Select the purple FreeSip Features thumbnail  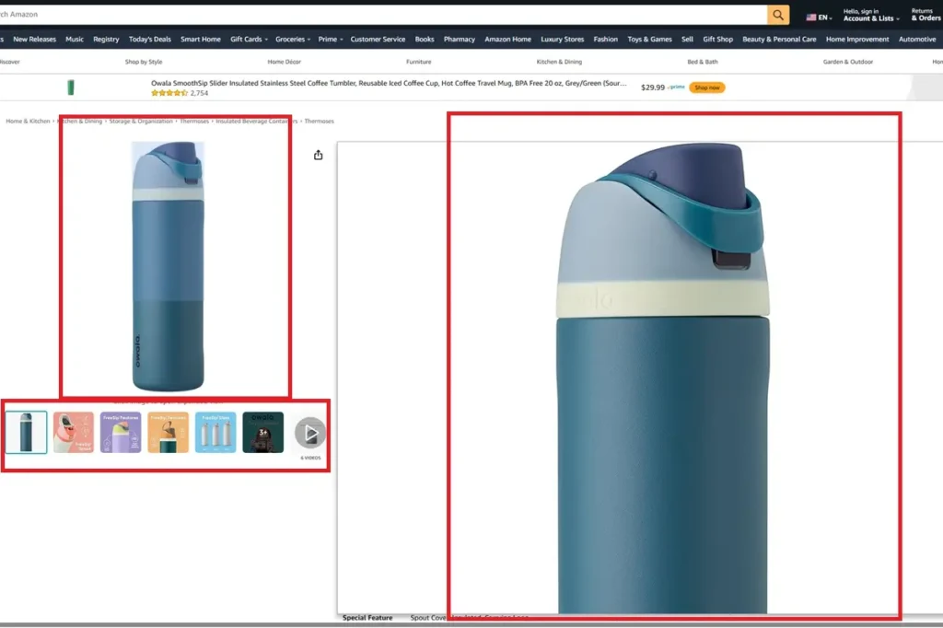[x=121, y=433]
